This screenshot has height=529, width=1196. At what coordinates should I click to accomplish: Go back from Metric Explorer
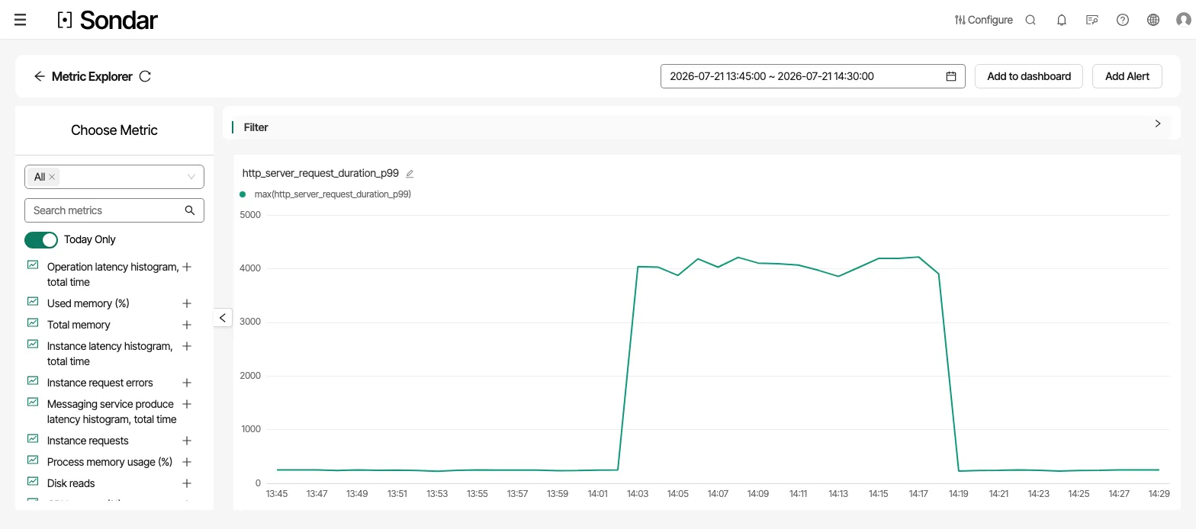[40, 76]
